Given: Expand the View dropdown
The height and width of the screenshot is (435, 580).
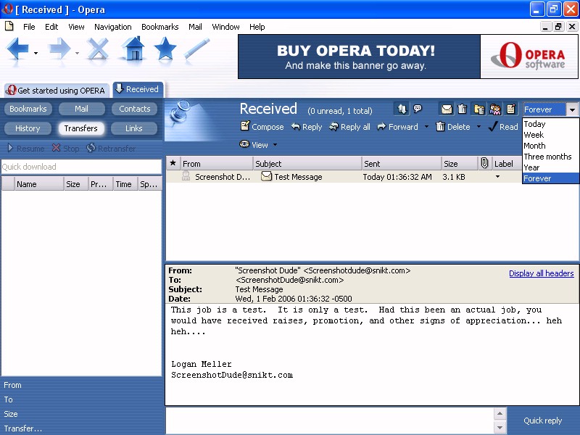Looking at the screenshot, I should coord(259,144).
